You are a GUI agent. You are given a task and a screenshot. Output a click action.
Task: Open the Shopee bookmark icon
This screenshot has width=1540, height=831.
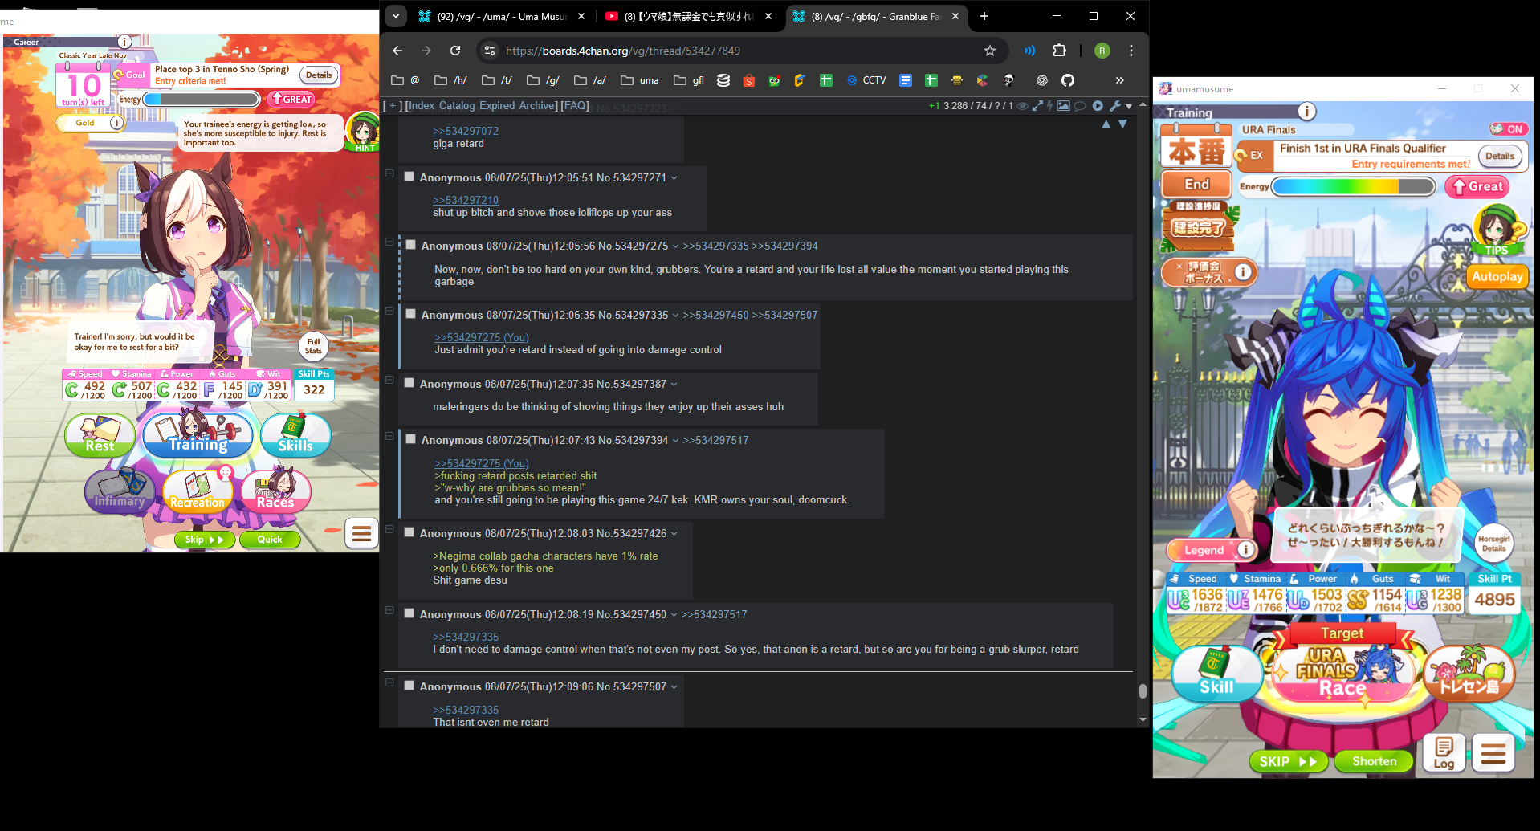748,80
